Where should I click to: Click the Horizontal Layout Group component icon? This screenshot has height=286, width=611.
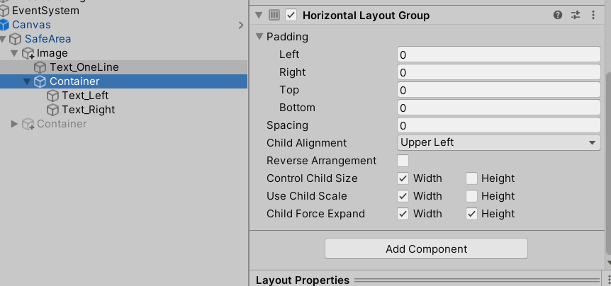click(274, 15)
